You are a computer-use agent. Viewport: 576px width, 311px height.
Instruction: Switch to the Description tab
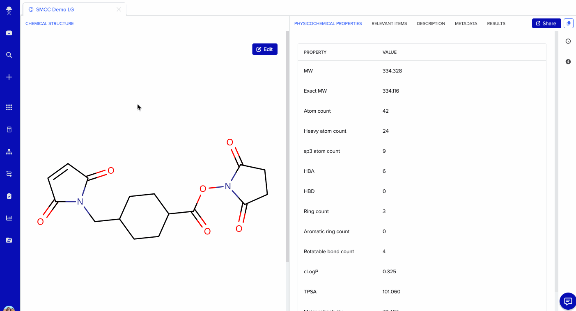pos(431,23)
